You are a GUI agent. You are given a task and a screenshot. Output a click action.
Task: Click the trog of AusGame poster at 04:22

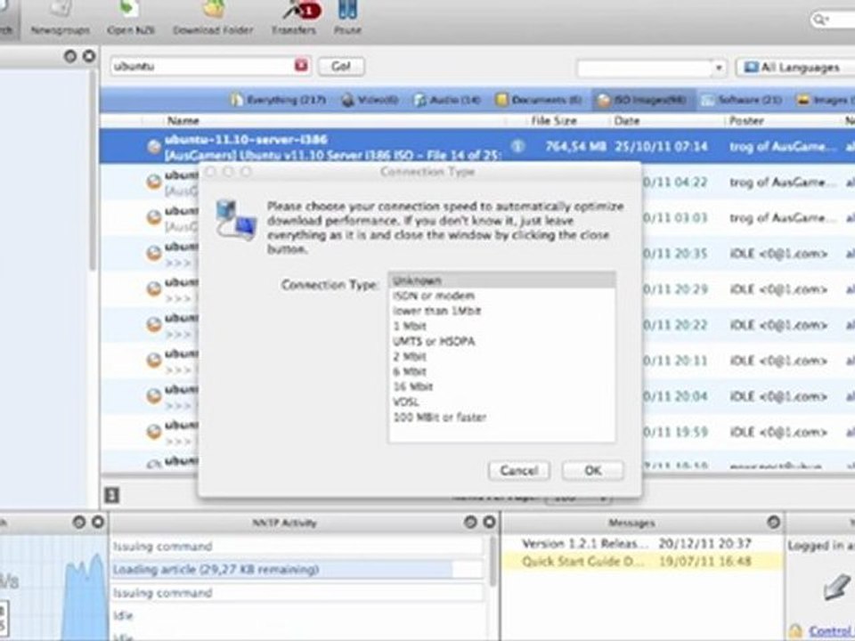tap(783, 182)
